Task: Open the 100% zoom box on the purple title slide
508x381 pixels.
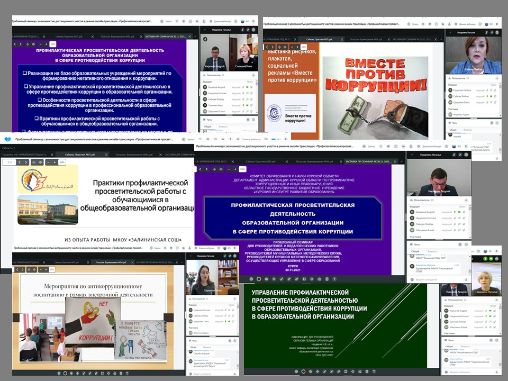Action: click(242, 169)
